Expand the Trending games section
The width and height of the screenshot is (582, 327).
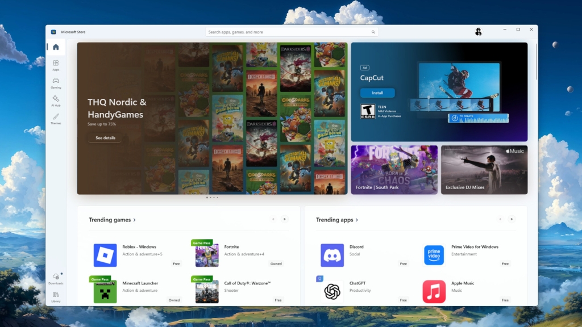tap(112, 220)
